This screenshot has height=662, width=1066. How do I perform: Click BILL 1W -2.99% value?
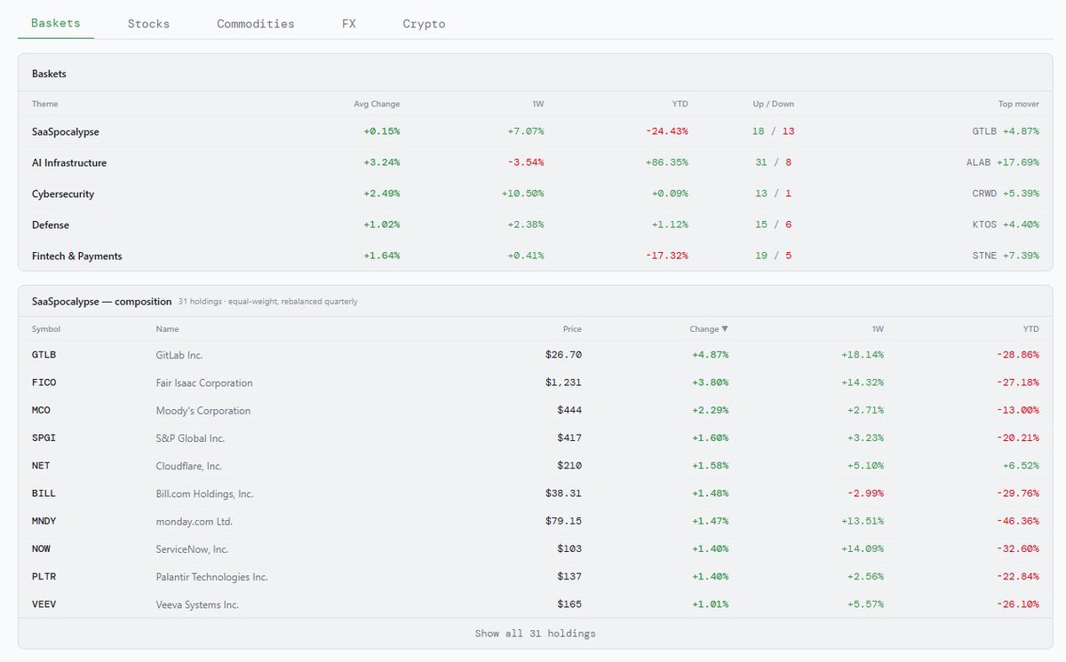(864, 493)
